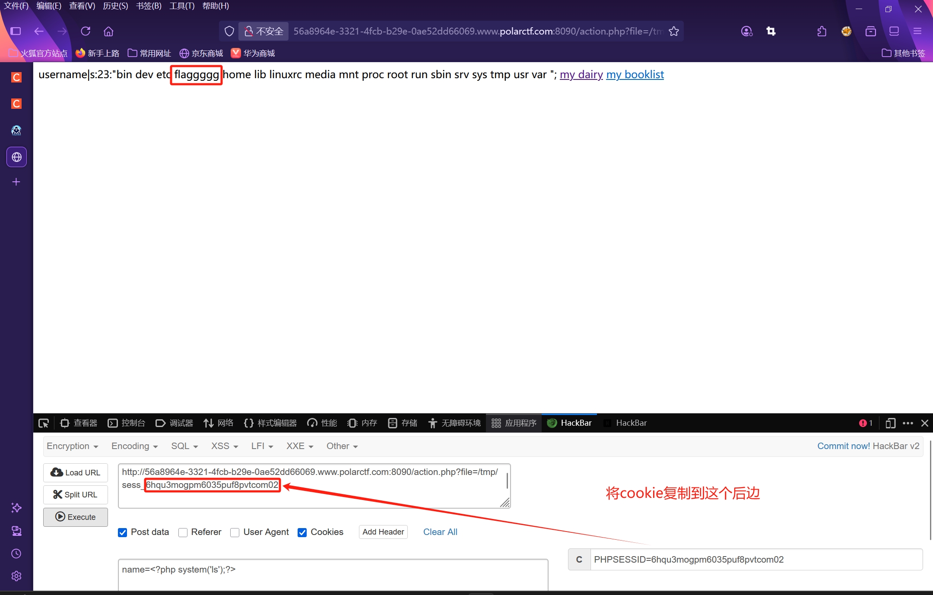Enable the User Agent checkbox

235,532
